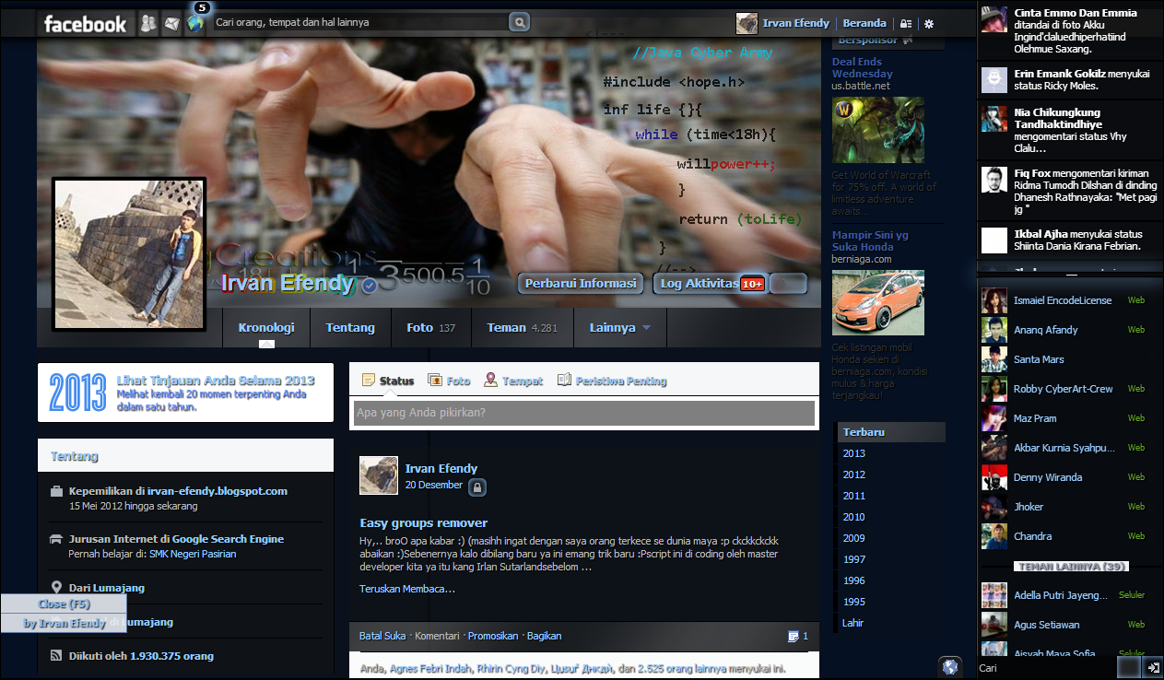Click Teruskan Membaca link
1164x680 pixels.
(407, 589)
